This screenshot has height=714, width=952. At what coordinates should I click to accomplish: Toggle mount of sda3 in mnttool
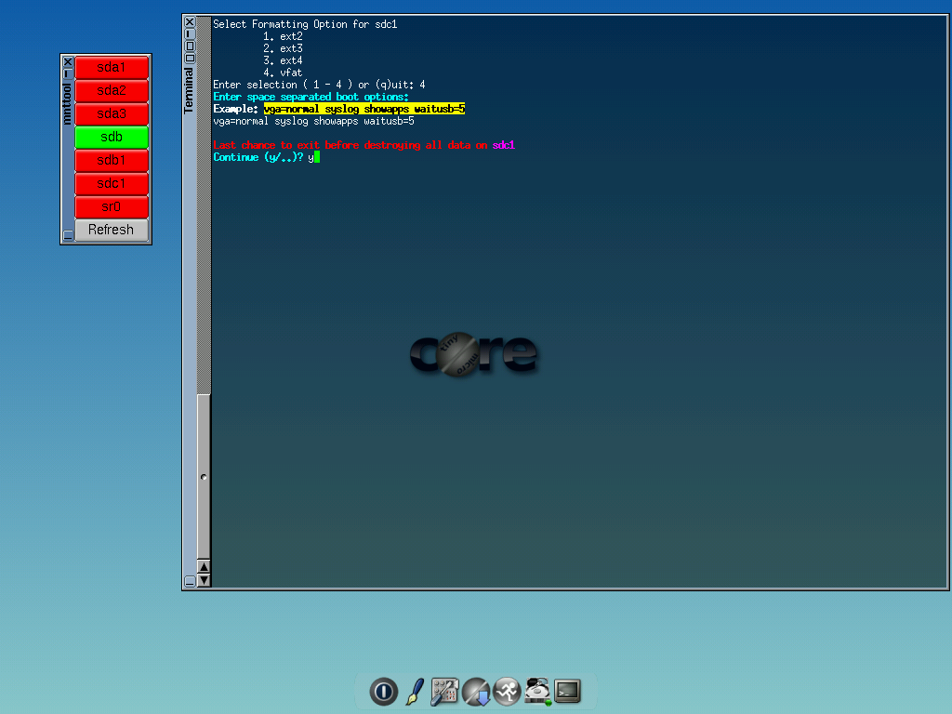click(x=112, y=113)
